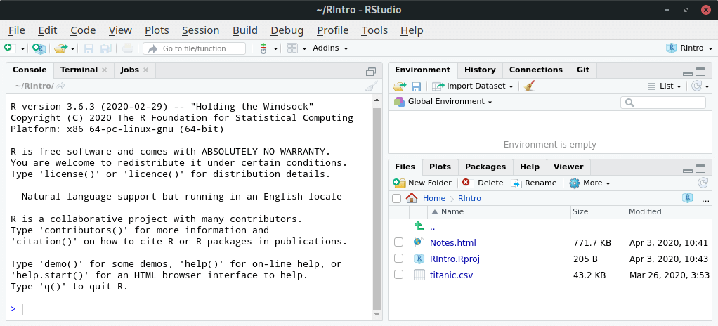Open the Addins dropdown

tap(330, 48)
